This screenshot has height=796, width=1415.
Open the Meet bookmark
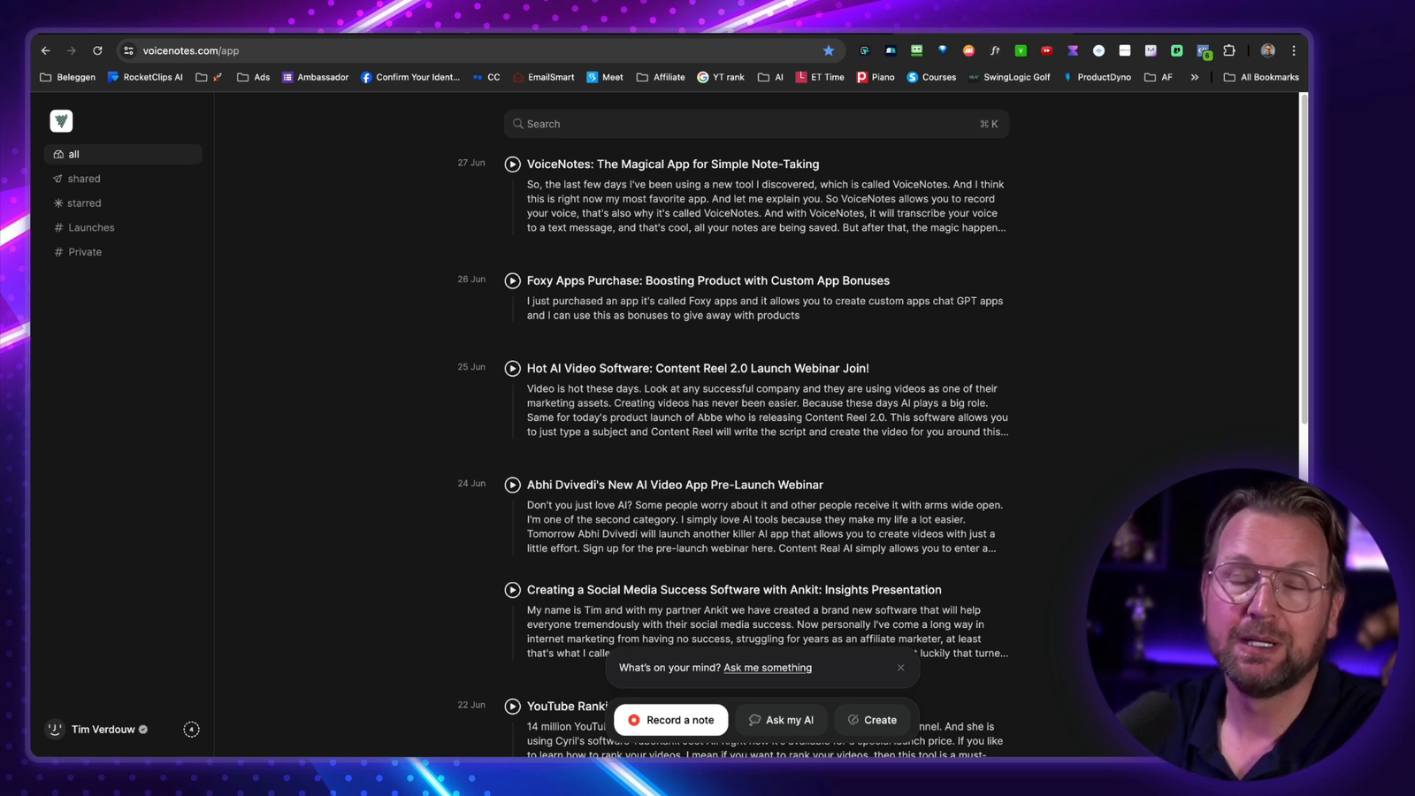point(605,77)
